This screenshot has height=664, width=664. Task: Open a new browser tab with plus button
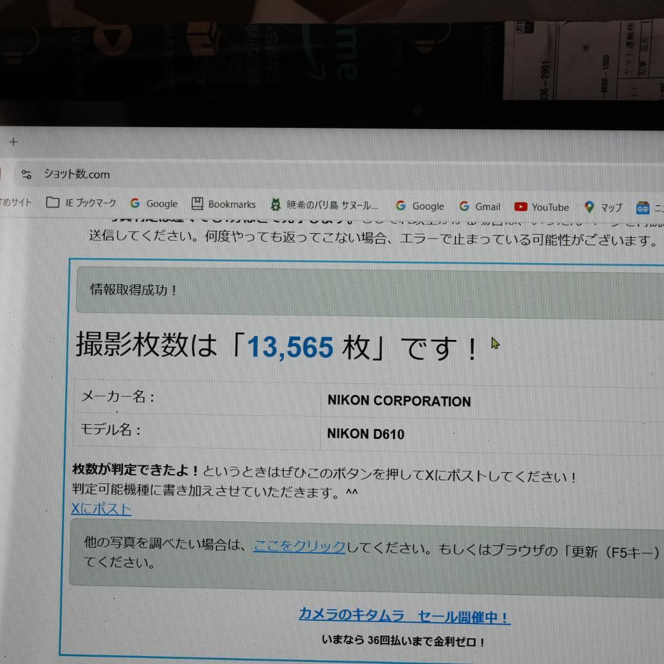14,142
